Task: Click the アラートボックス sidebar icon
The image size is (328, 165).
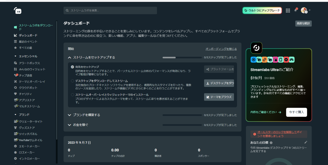Action: pyautogui.click(x=16, y=63)
